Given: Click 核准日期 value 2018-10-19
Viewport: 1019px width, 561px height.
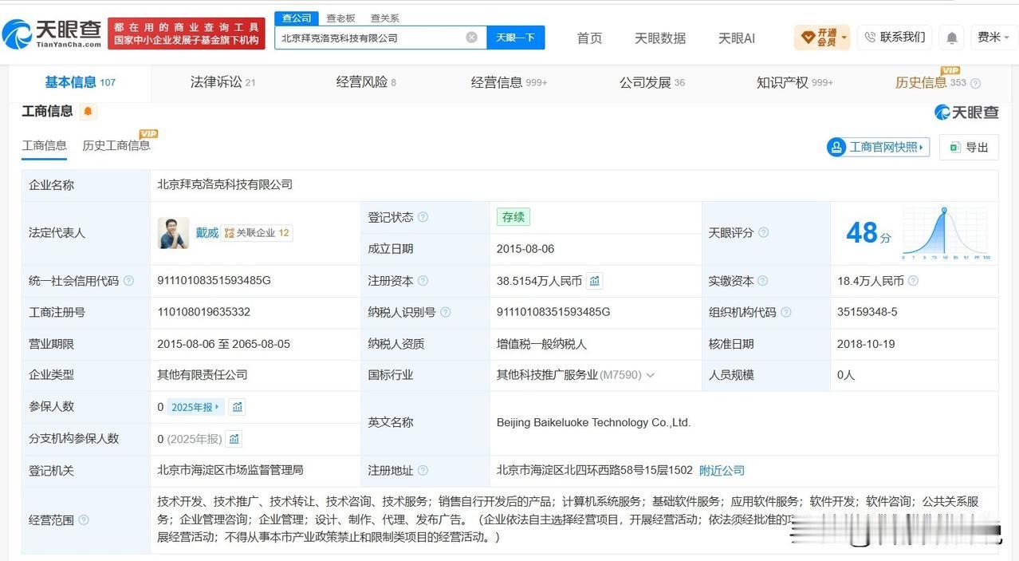Looking at the screenshot, I should [866, 344].
